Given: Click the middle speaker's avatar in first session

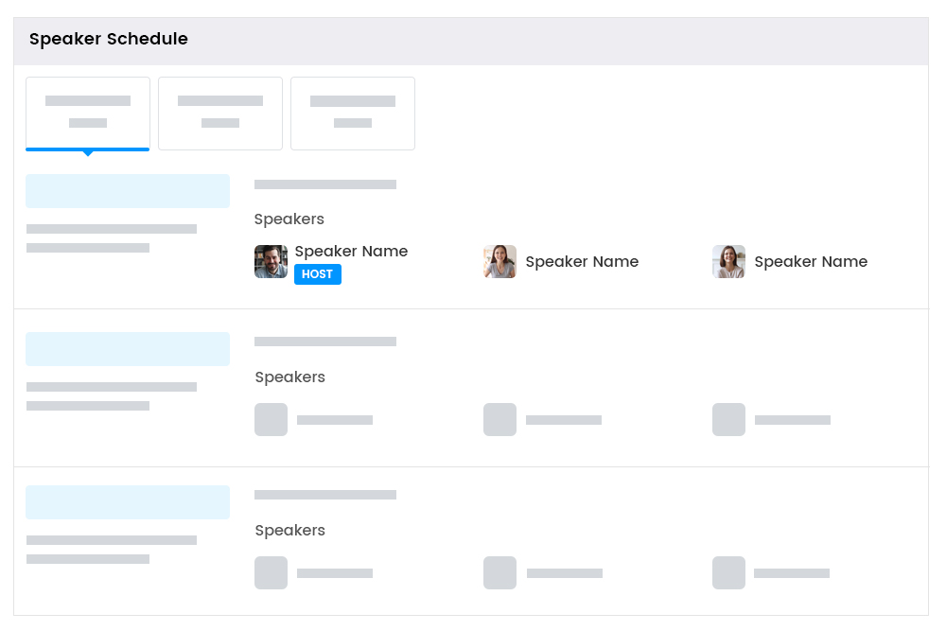Looking at the screenshot, I should [499, 262].
